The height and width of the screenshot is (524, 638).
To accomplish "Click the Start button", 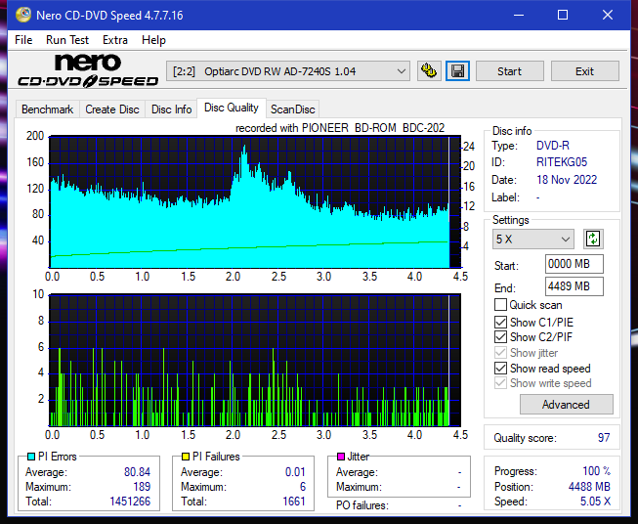I will 509,71.
